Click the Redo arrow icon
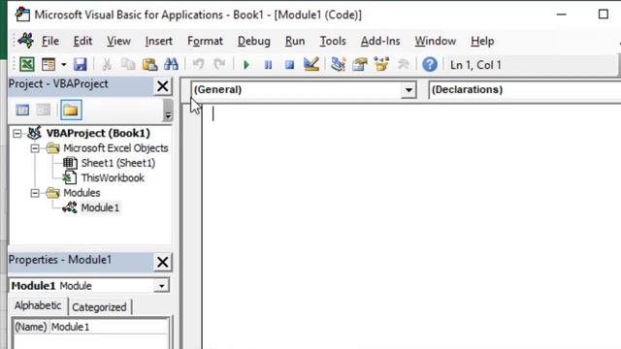 click(x=219, y=64)
